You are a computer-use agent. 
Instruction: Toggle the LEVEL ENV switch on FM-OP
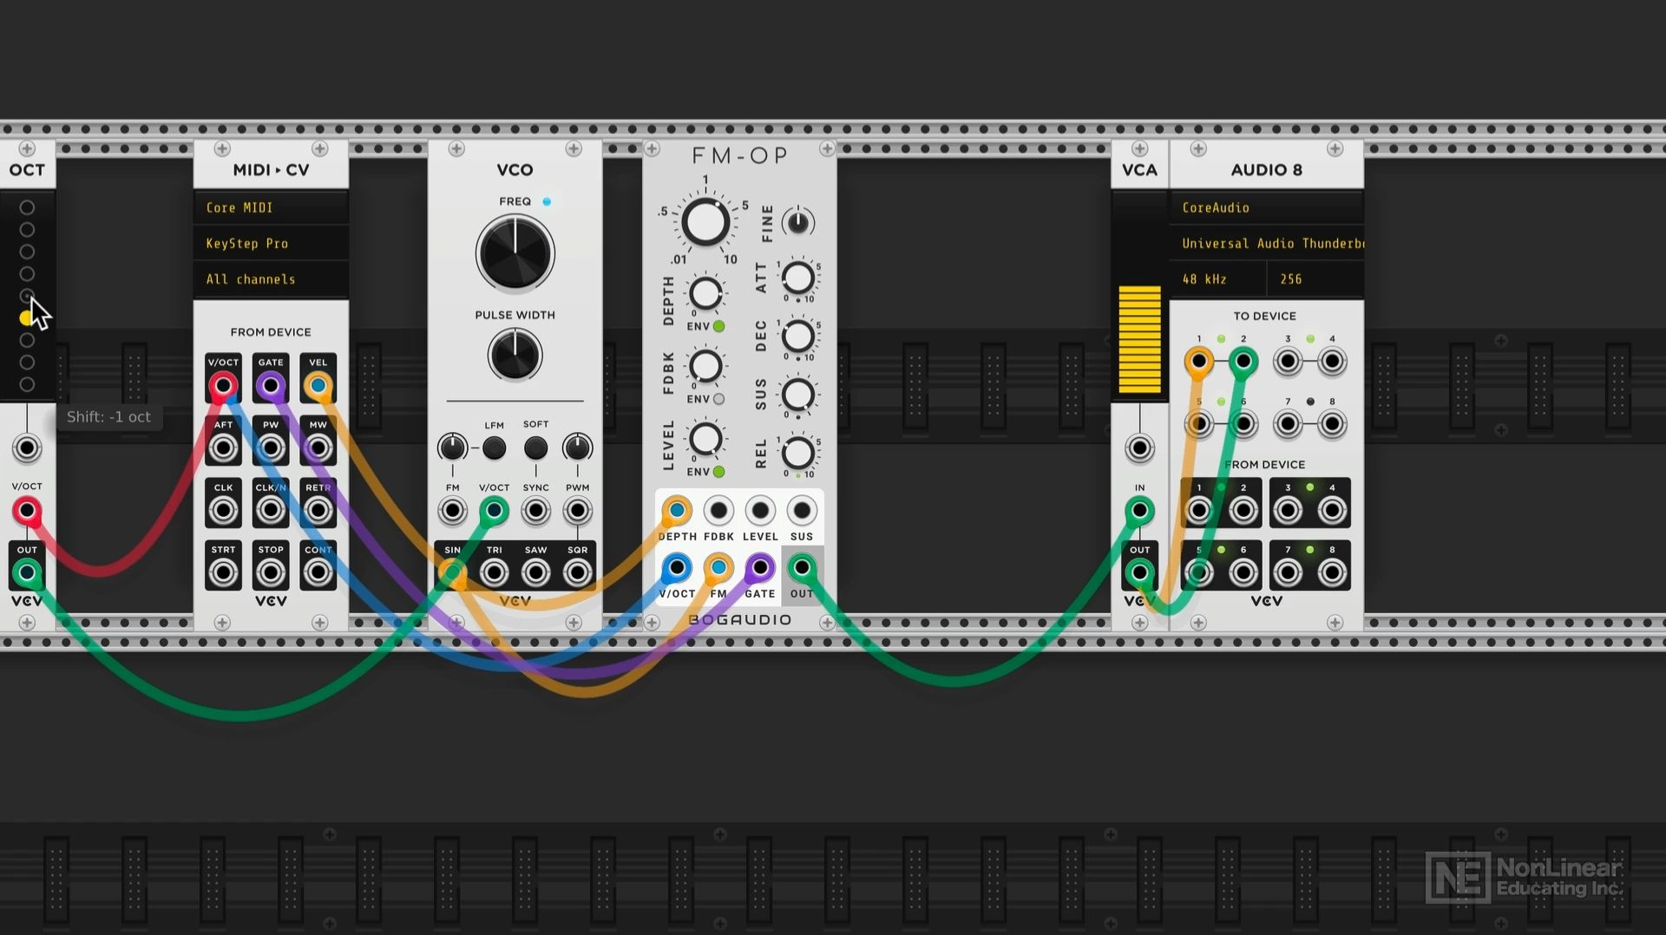click(718, 472)
